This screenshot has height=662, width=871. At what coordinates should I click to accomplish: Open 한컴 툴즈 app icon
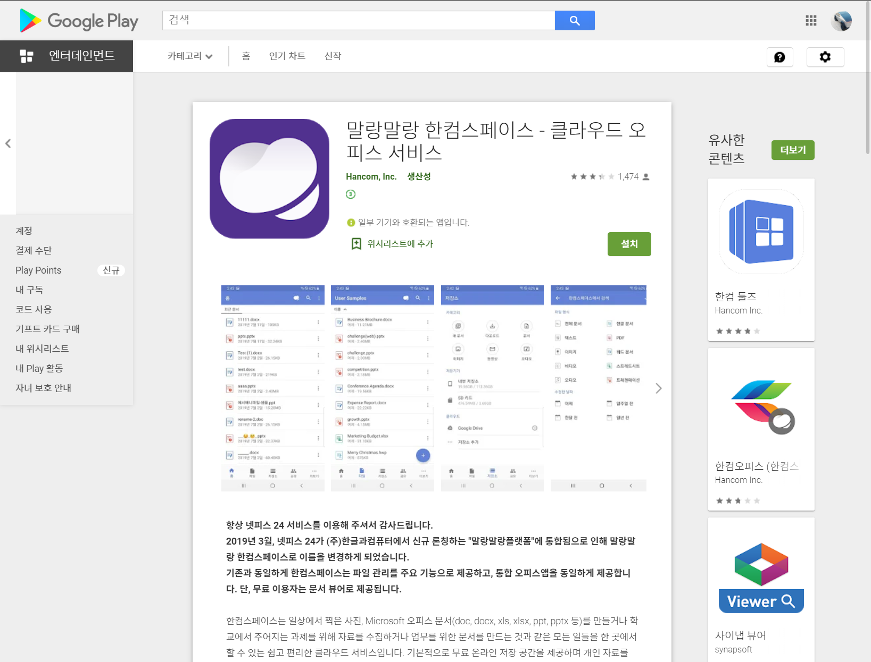[x=761, y=232]
